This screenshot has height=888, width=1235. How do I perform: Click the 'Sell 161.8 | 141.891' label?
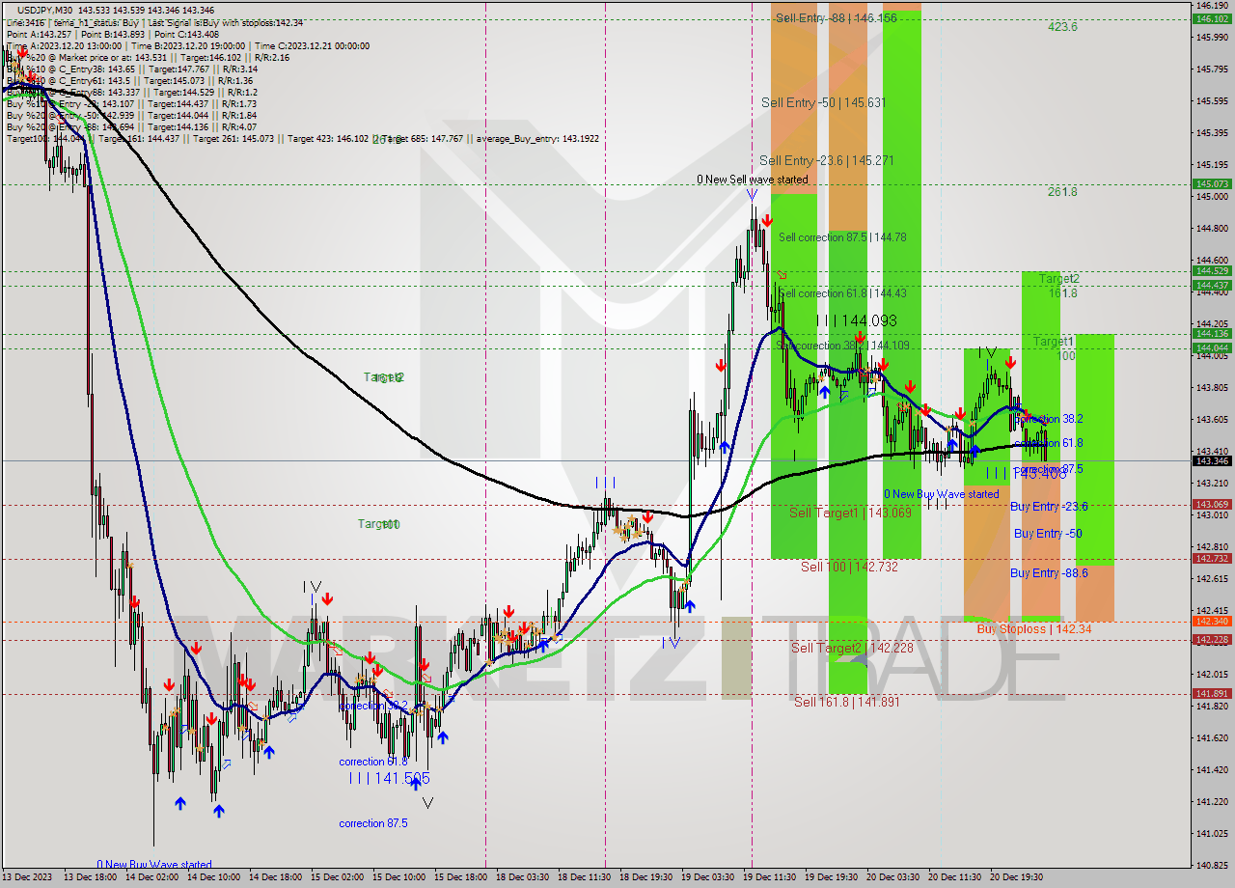[x=846, y=702]
